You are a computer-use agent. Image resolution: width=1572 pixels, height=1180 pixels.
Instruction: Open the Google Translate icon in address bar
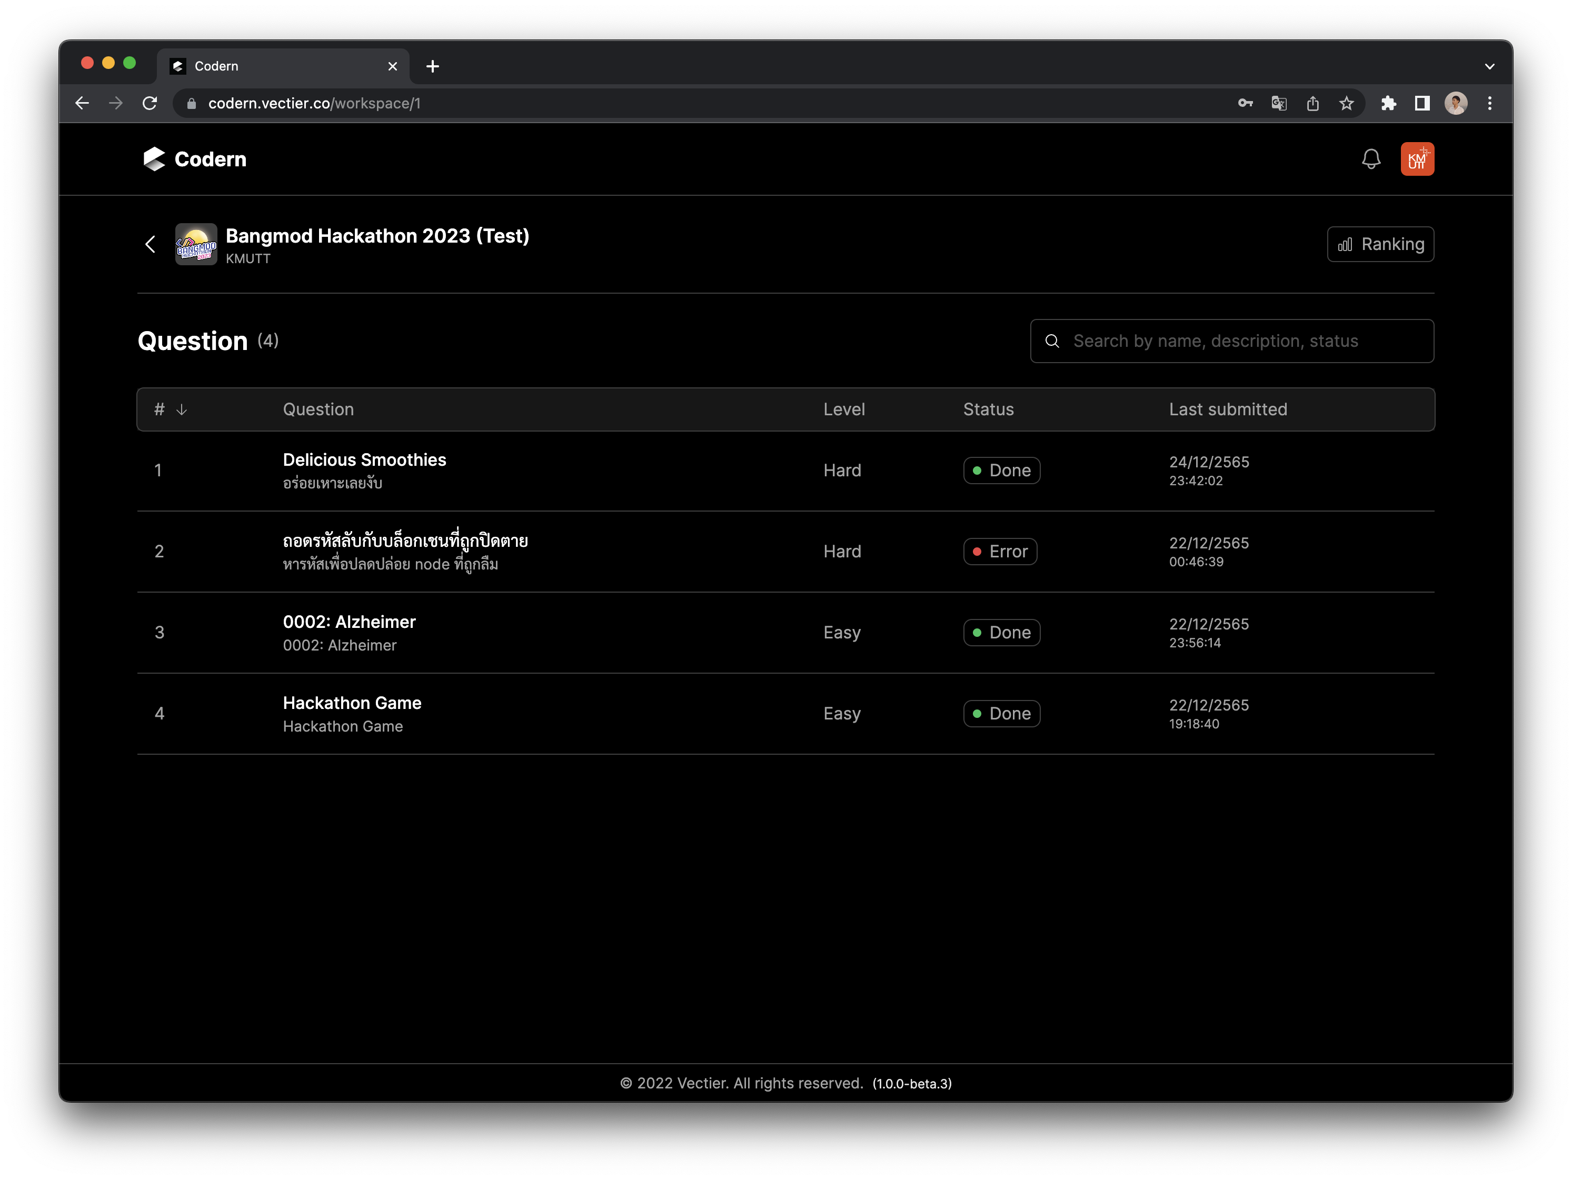1278,104
